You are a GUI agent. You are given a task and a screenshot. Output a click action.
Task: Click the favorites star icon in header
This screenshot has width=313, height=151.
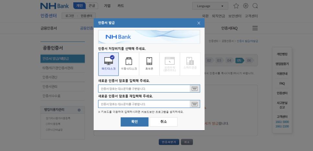point(236,6)
